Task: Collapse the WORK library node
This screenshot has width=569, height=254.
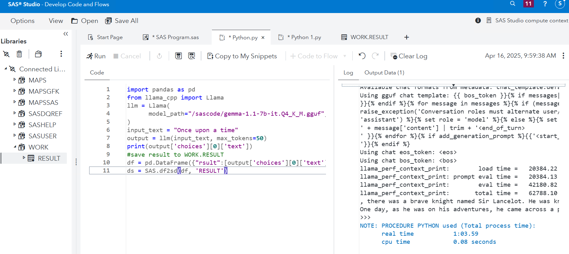Action: click(15, 147)
